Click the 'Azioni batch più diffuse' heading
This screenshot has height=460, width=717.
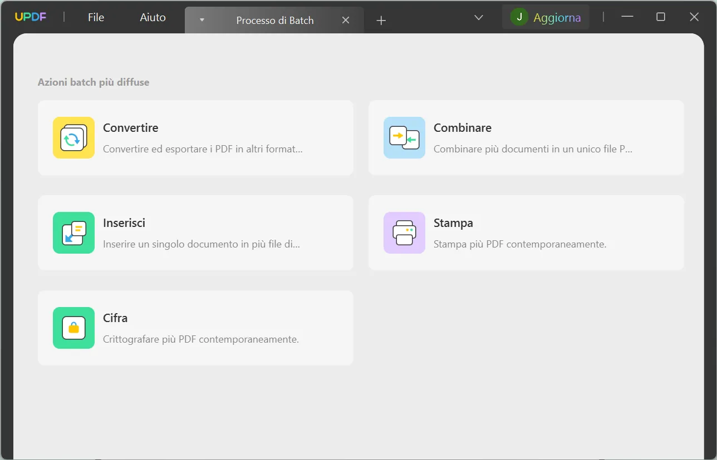(x=94, y=82)
